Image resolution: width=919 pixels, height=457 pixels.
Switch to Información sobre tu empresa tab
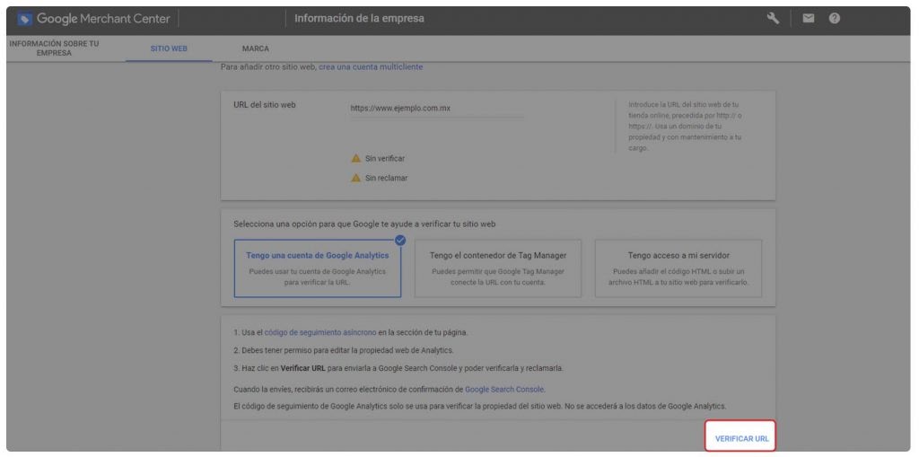pyautogui.click(x=54, y=48)
